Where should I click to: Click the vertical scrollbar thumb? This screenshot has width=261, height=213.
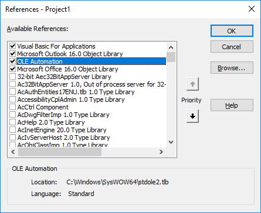[171, 57]
